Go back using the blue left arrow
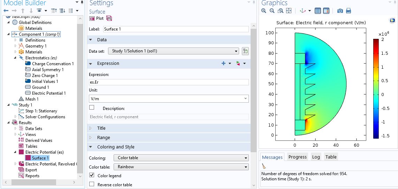Image resolution: width=398 pixels, height=189 pixels. click(x=6, y=11)
